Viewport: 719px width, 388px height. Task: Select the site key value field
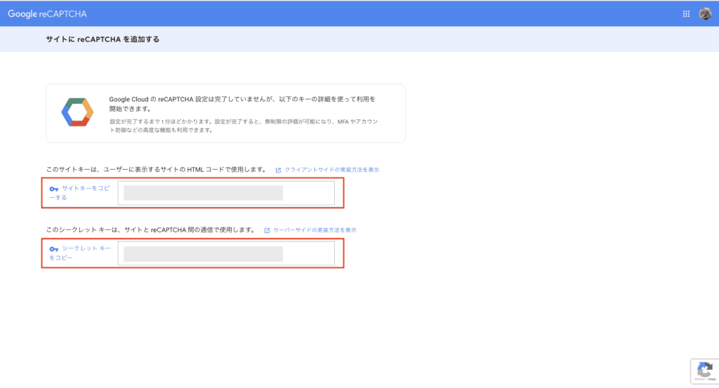point(226,193)
